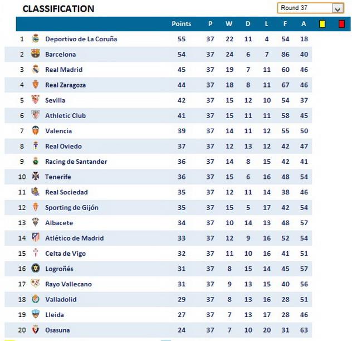352x341 pixels.
Task: Click the Real Madrid crest icon
Action: (x=36, y=70)
